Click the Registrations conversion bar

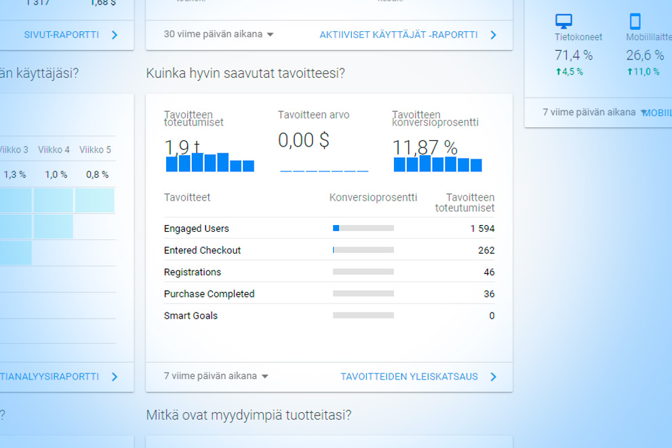tap(363, 272)
